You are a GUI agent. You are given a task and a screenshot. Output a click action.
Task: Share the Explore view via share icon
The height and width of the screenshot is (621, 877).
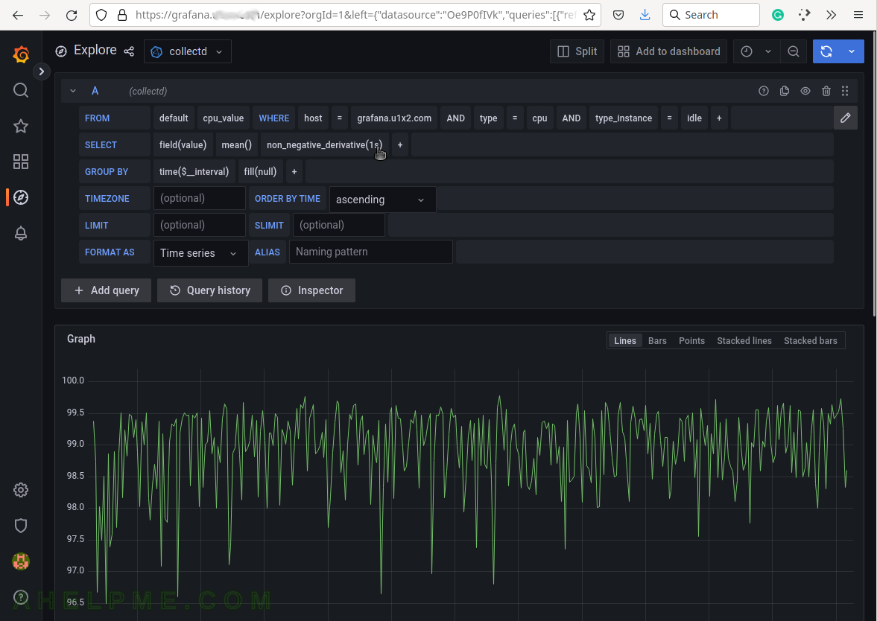point(129,51)
